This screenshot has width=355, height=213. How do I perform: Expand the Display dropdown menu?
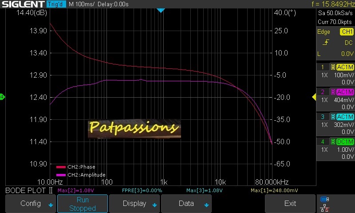tap(134, 204)
